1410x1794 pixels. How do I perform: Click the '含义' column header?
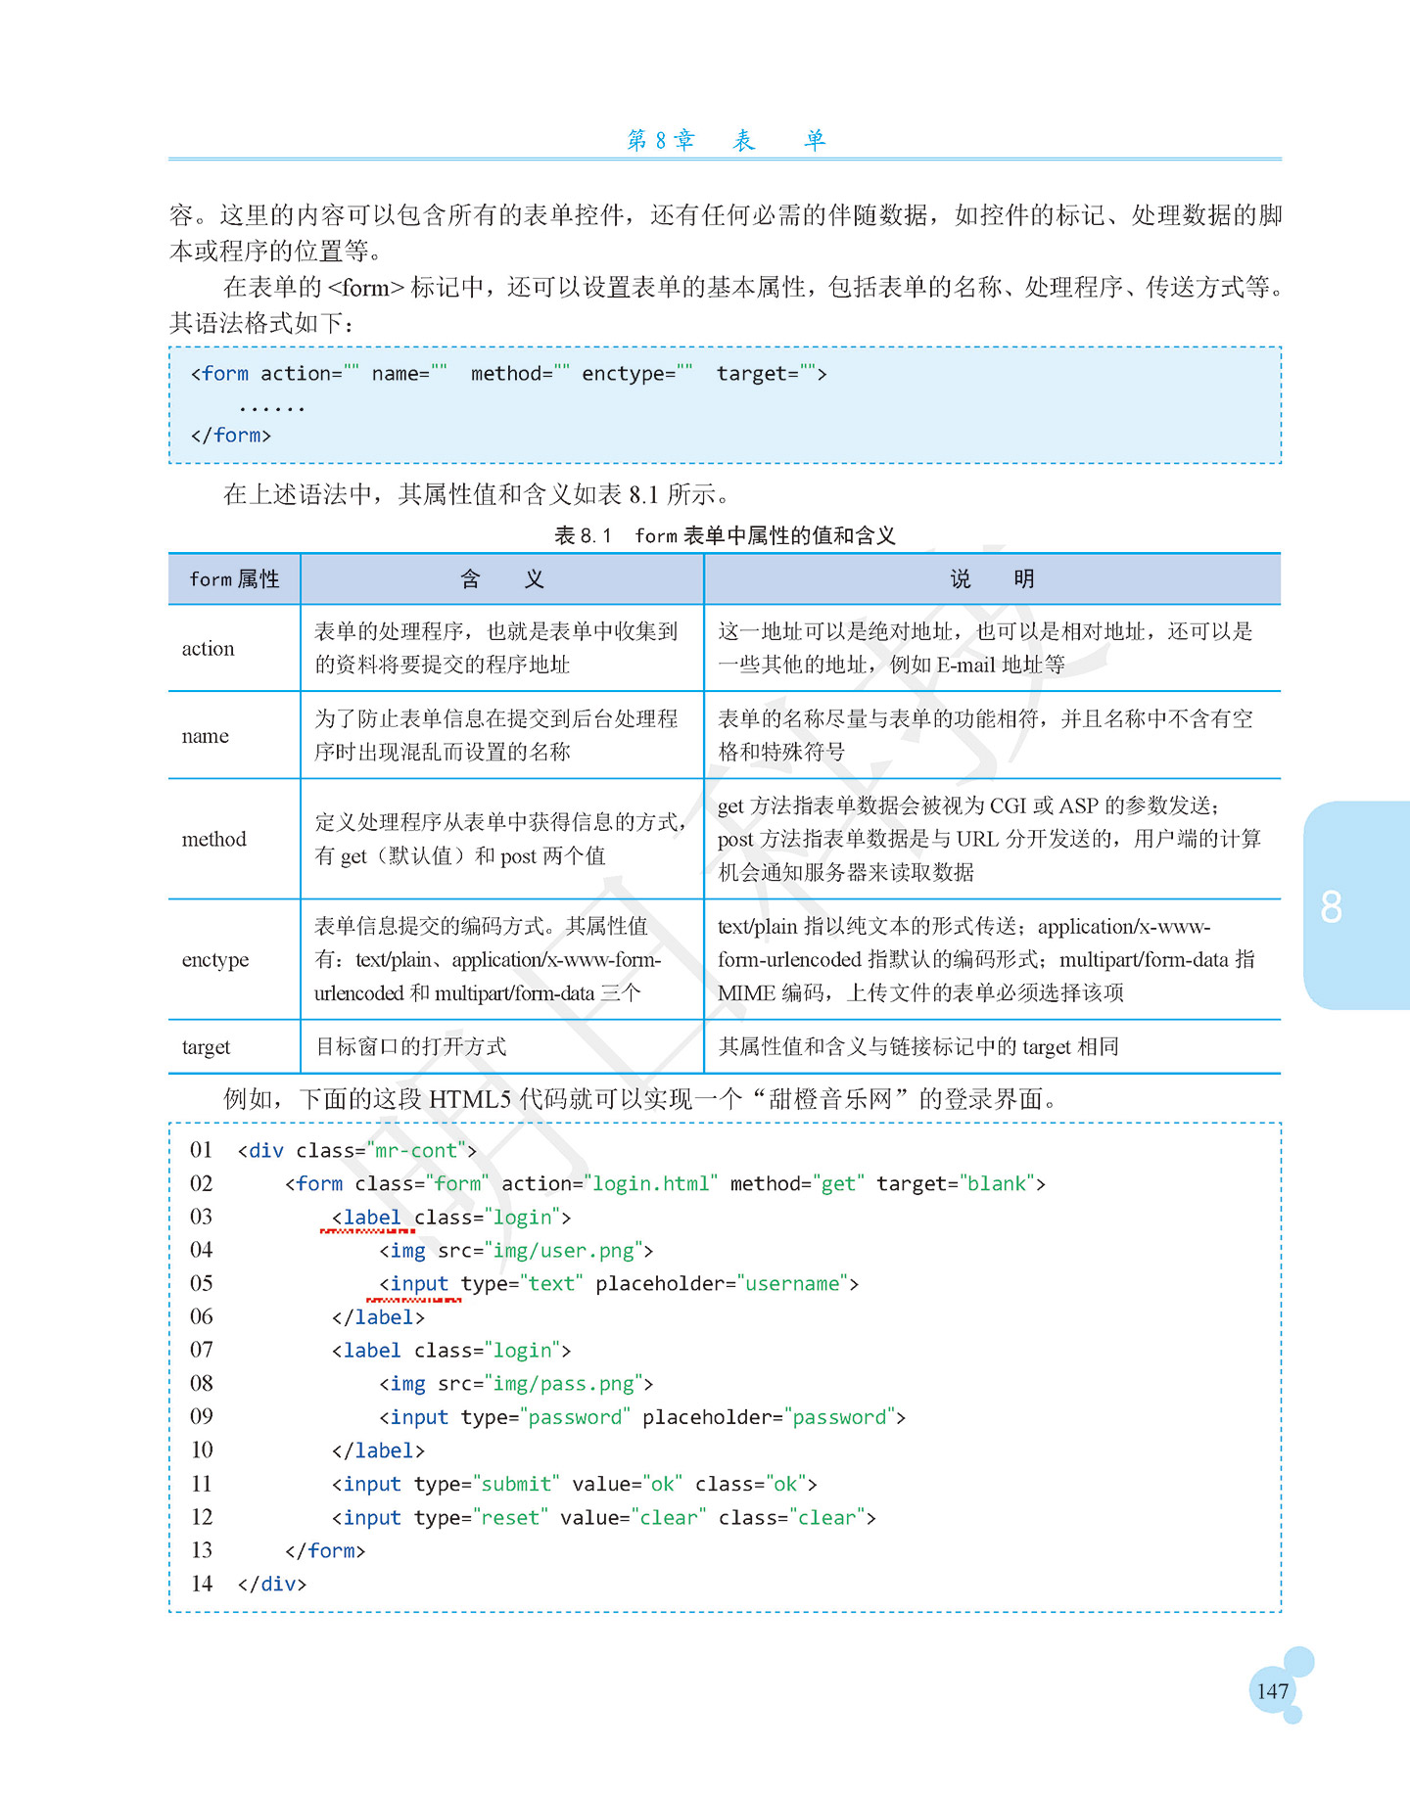(x=501, y=579)
